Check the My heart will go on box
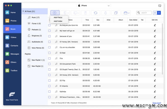The image size is (167, 109). tap(50, 31)
